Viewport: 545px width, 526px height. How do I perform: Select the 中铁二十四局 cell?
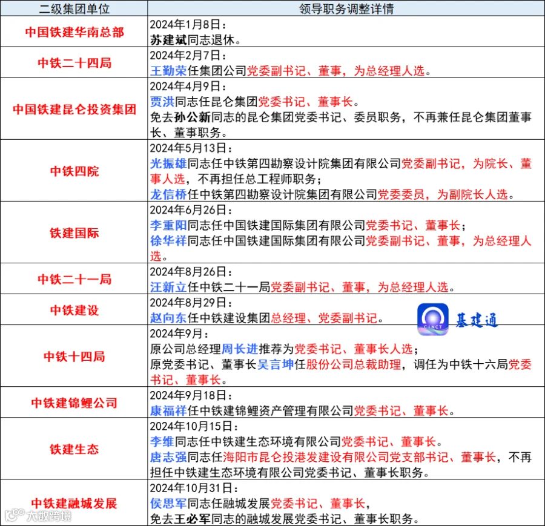(74, 63)
